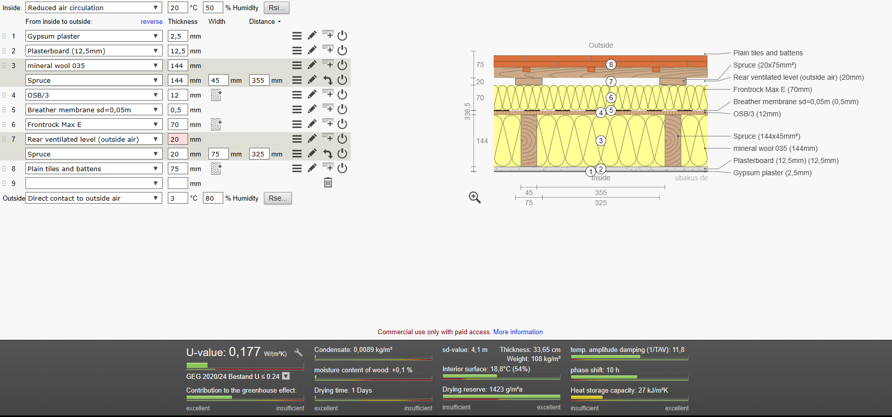The width and height of the screenshot is (892, 417).
Task: Click the U-value rating bar
Action: [245, 366]
